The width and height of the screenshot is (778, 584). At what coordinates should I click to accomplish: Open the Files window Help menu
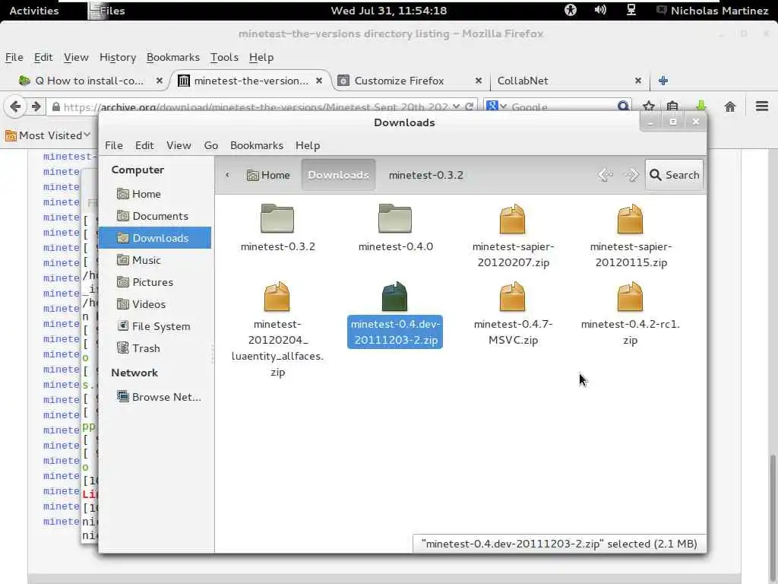pos(308,145)
